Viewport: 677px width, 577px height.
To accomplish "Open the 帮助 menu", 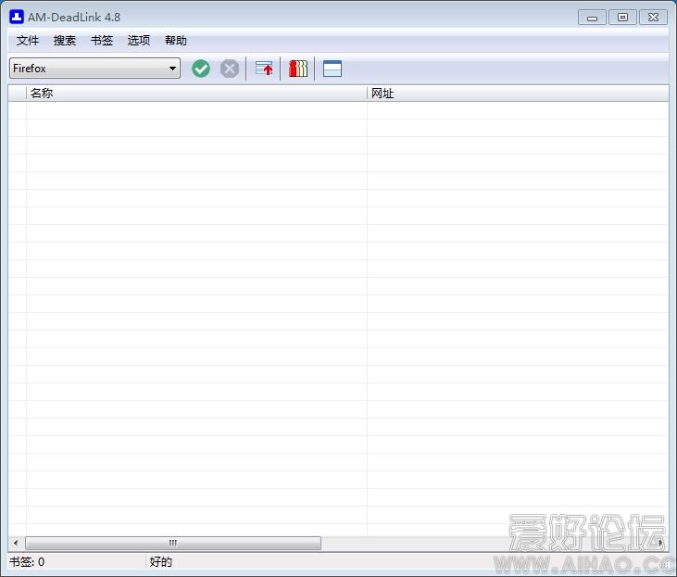I will (x=176, y=41).
